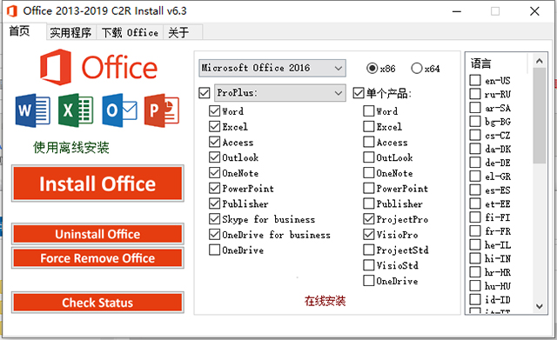Click the Check Status button

(97, 303)
